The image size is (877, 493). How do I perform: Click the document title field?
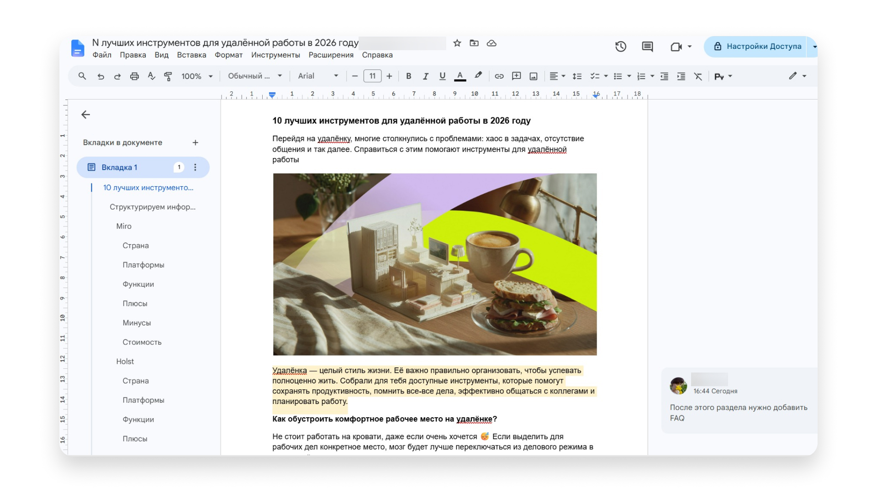225,43
